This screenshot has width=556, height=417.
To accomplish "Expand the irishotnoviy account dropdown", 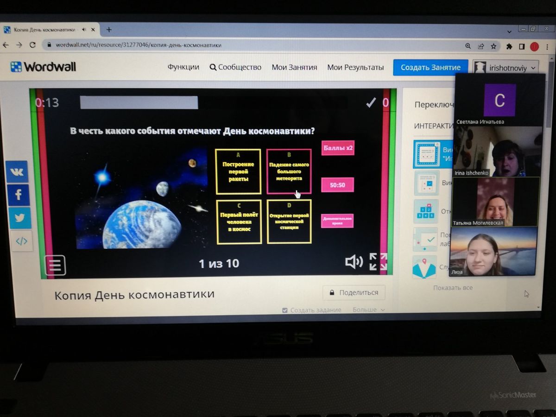I will [506, 68].
